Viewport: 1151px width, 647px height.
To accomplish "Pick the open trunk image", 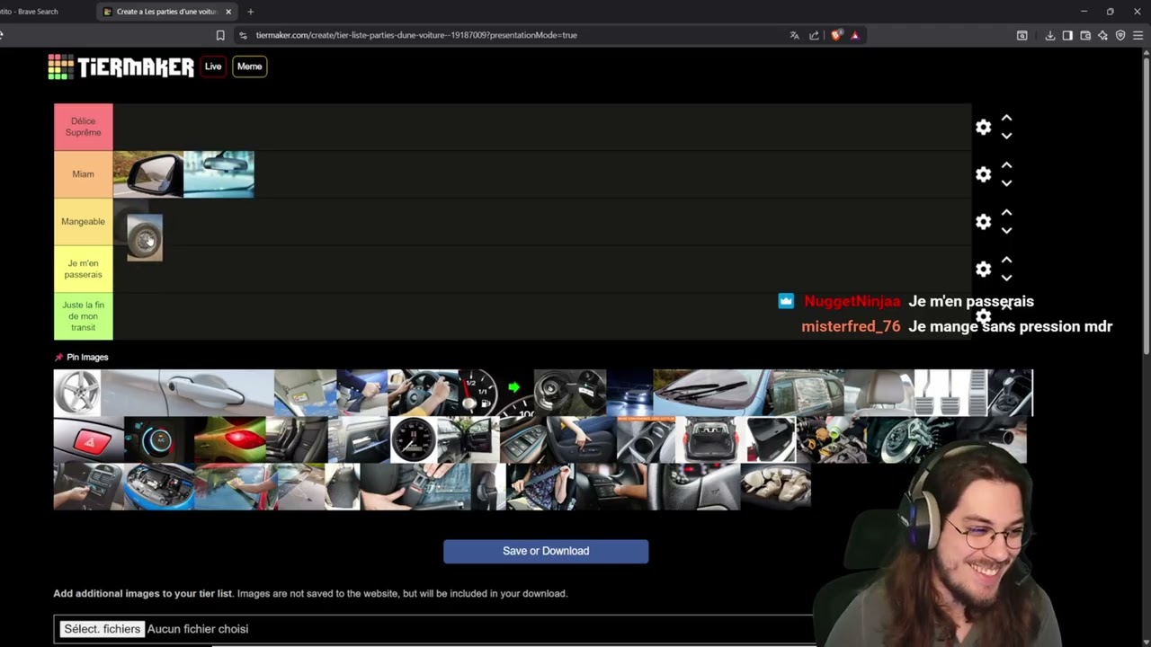I will pyautogui.click(x=709, y=439).
